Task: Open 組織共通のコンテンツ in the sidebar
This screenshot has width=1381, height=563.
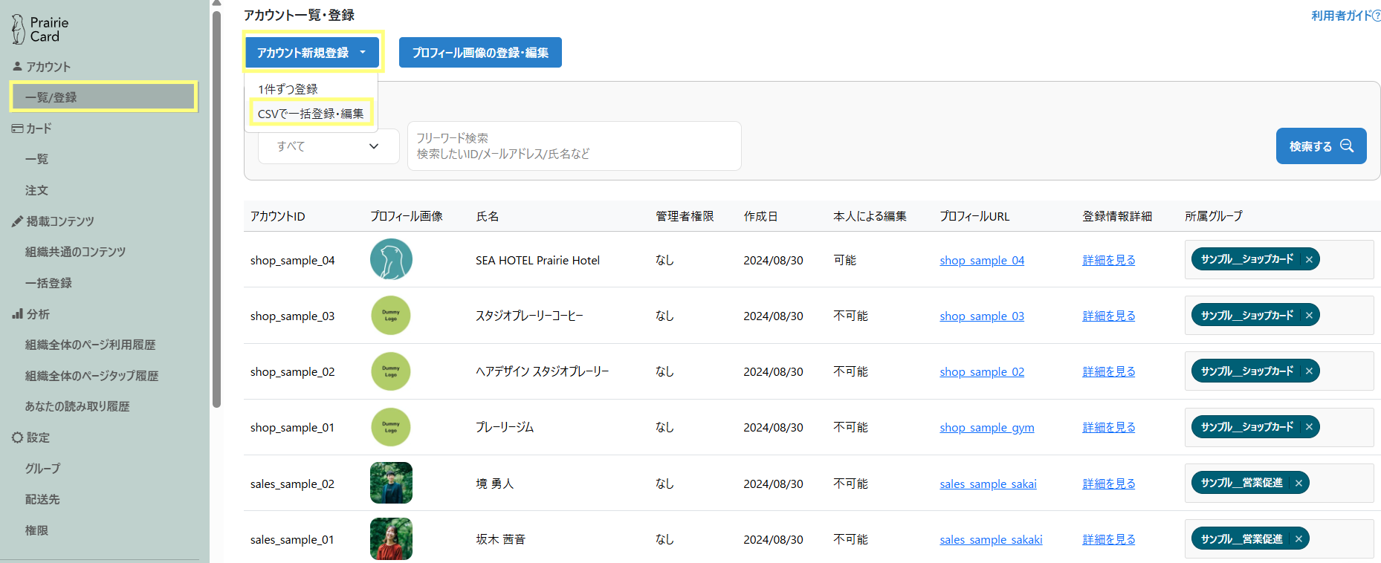Action: point(75,252)
